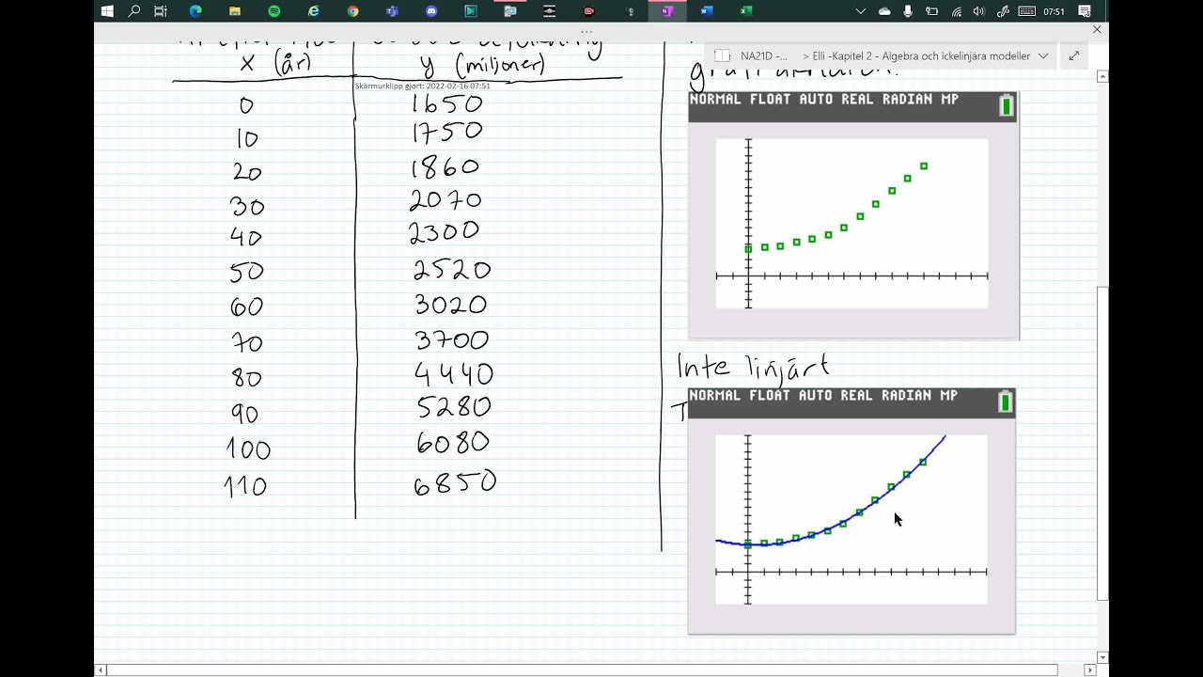
Task: Open taskbar search magnifier
Action: tap(133, 11)
